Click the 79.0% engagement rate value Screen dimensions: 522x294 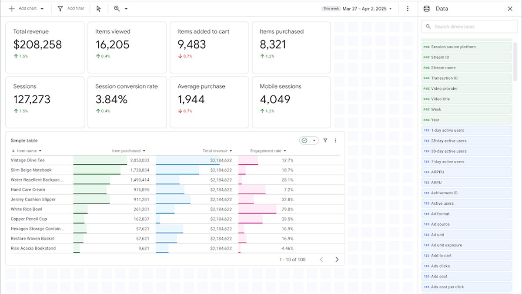[x=288, y=209]
